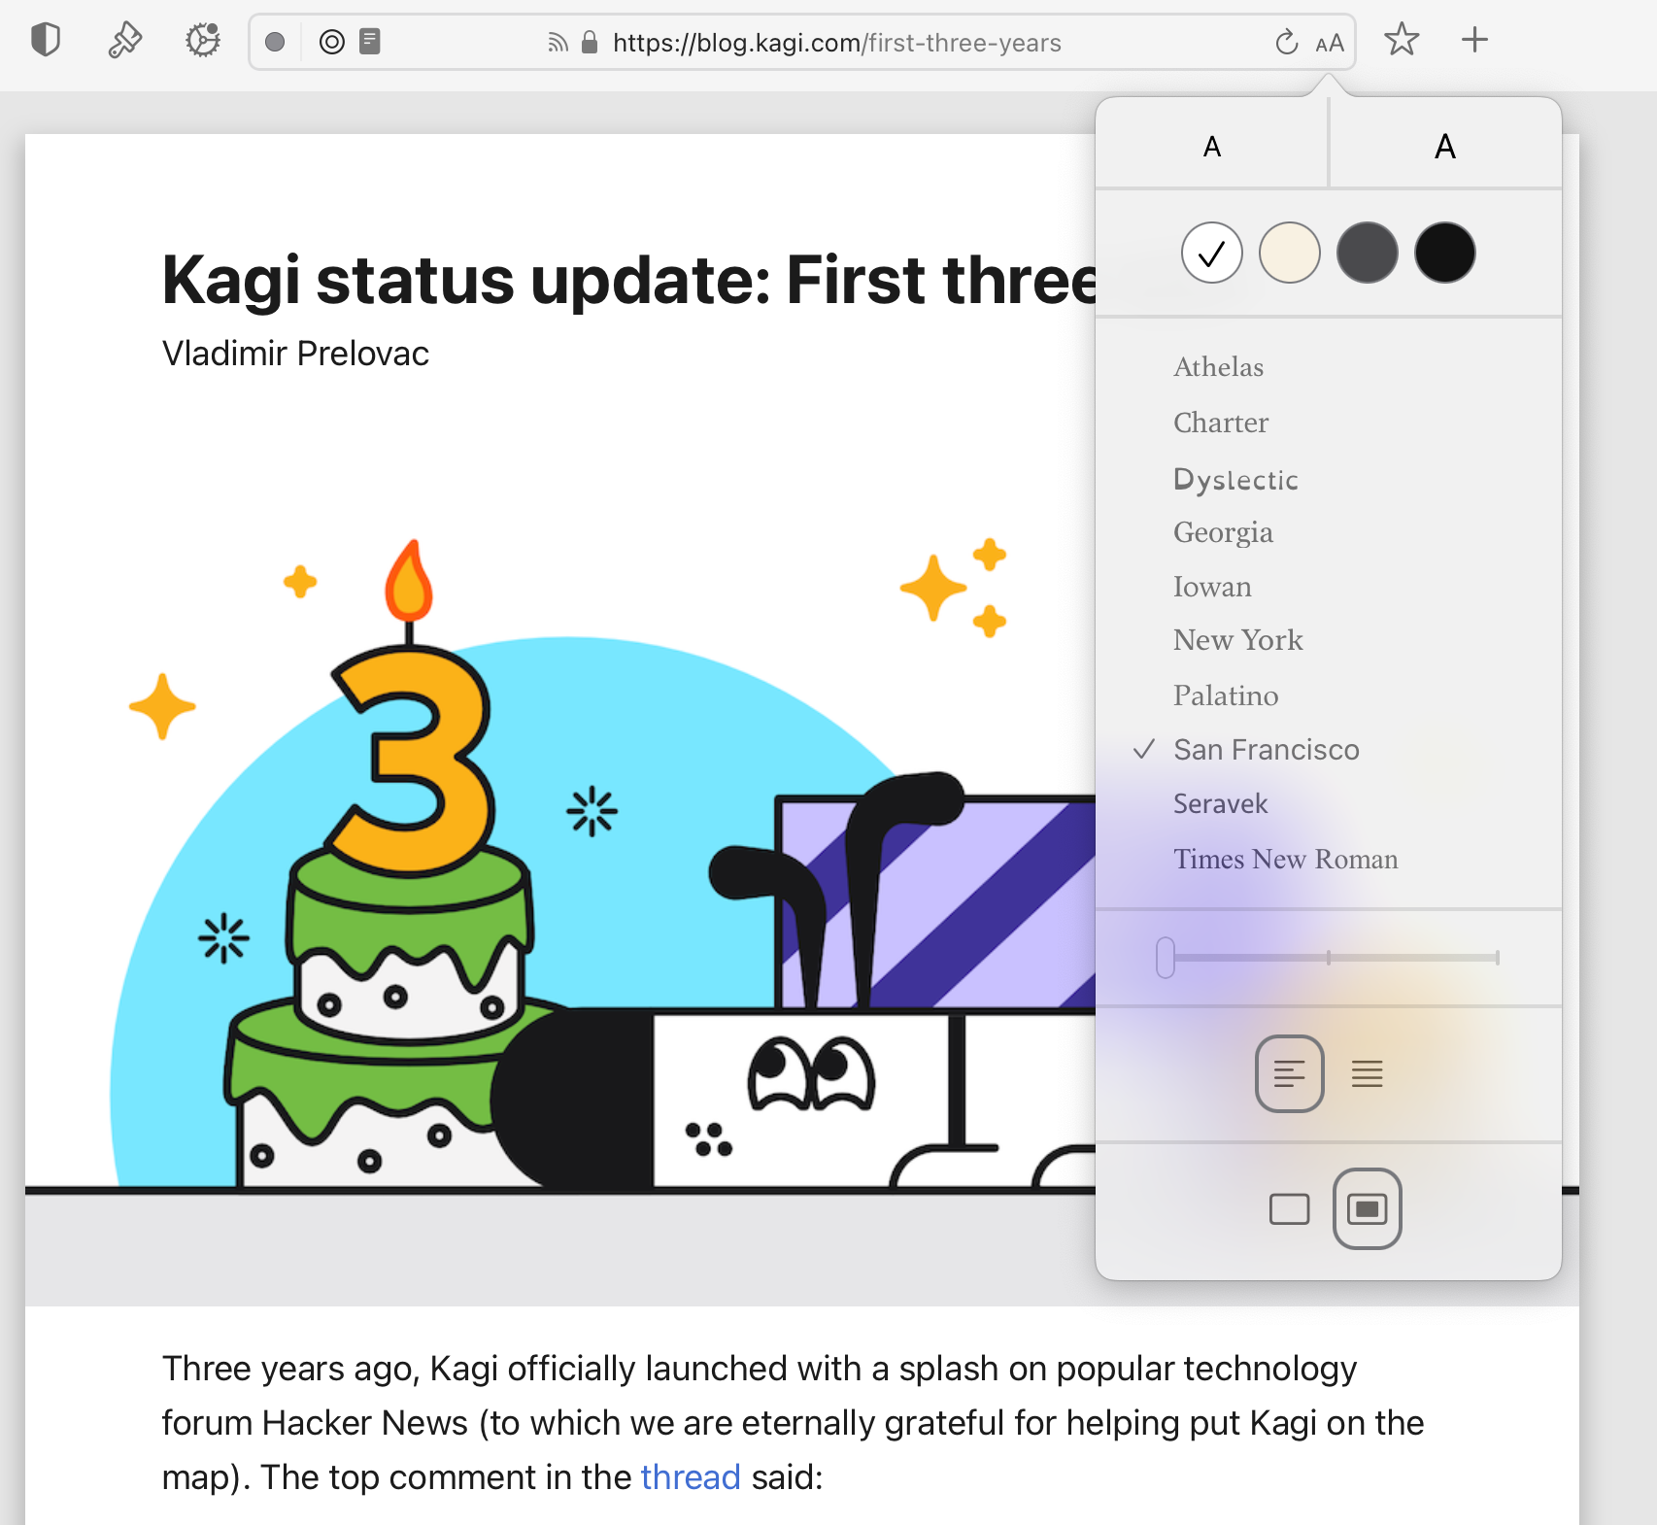The image size is (1657, 1525).
Task: Select justified text layout
Action: click(x=1368, y=1074)
